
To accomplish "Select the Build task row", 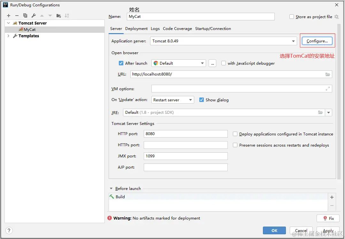I will tap(218, 197).
